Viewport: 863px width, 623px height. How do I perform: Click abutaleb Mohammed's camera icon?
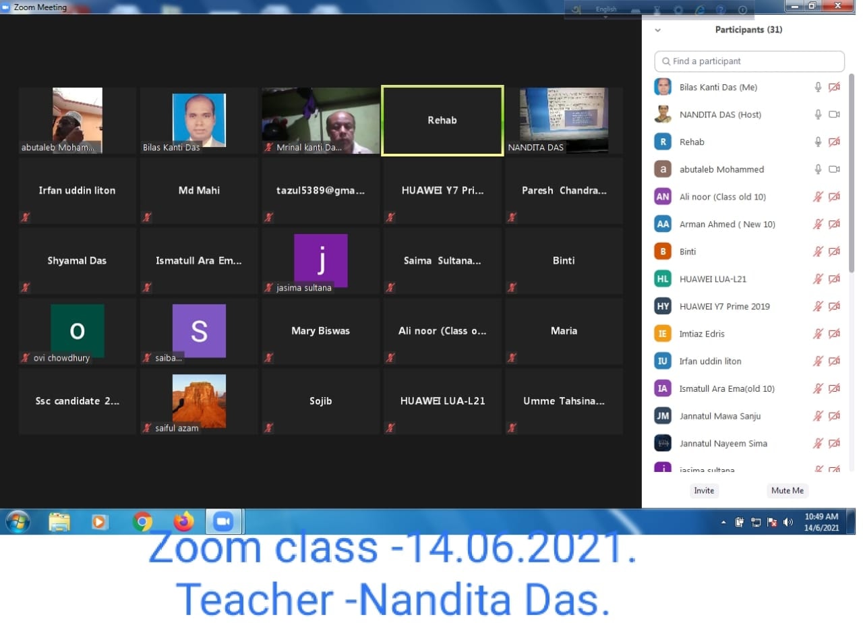[834, 169]
